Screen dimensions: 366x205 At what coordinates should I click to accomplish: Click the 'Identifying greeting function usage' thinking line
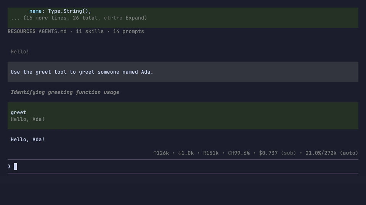point(65,92)
